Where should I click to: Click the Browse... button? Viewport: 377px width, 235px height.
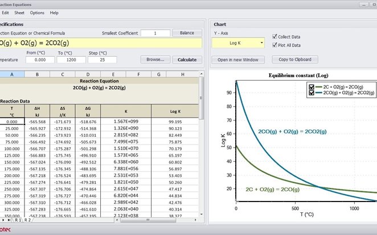click(x=155, y=60)
